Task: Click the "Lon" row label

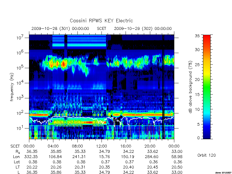Action: coord(17,157)
